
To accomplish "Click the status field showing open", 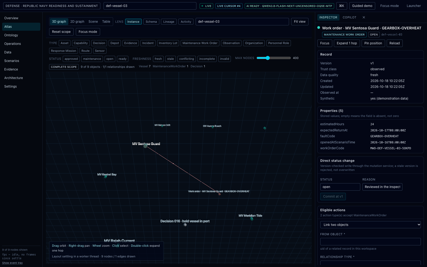I will 340,187.
